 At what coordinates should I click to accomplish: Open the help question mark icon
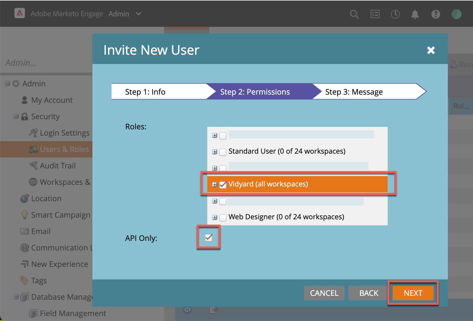coord(436,14)
